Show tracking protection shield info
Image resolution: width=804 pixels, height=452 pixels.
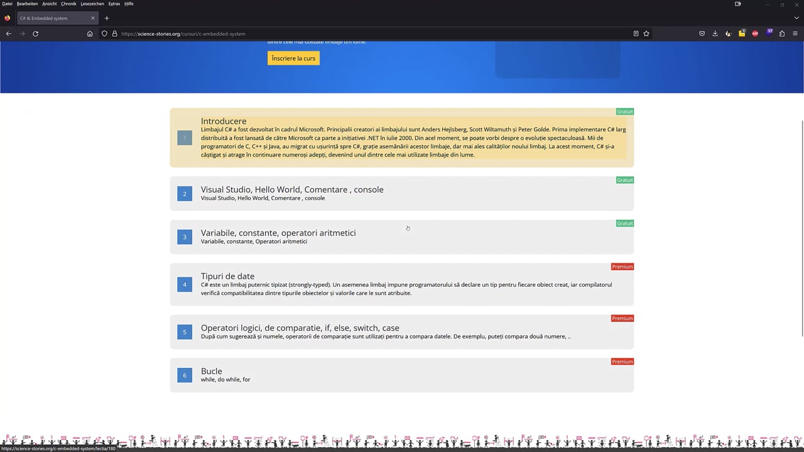pyautogui.click(x=105, y=33)
